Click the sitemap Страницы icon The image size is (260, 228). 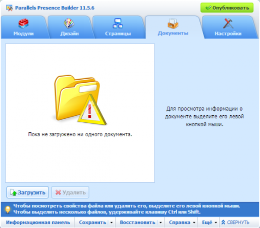[x=118, y=23]
